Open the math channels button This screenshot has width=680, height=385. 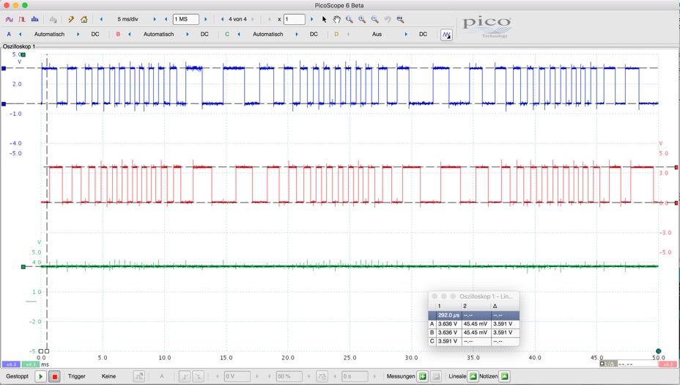tap(446, 34)
